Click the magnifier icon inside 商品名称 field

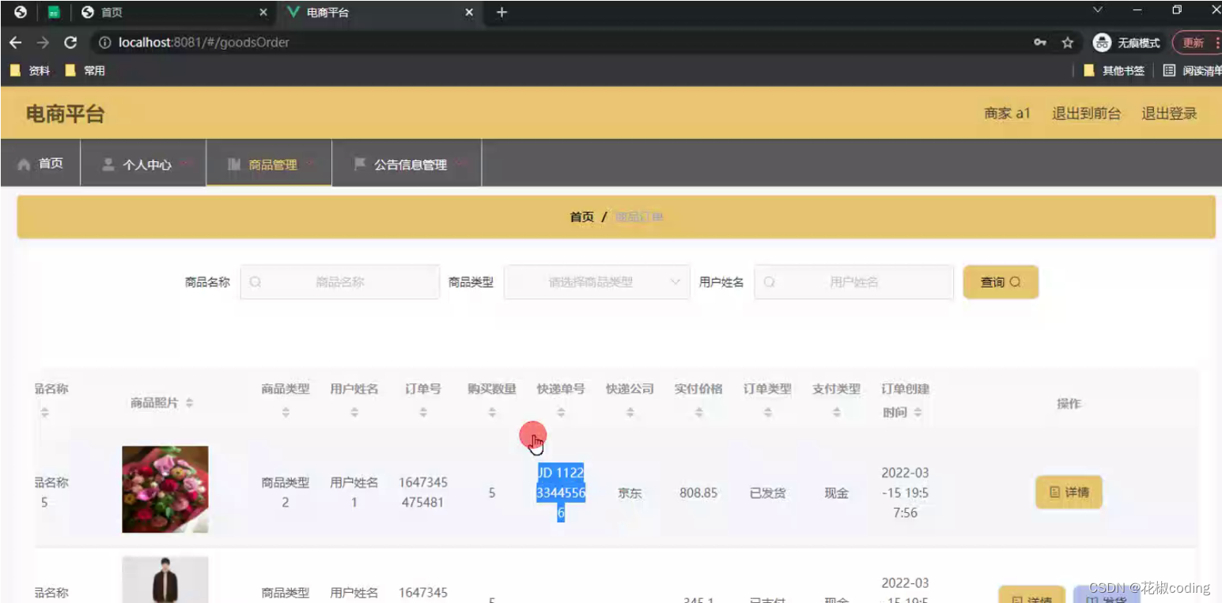pyautogui.click(x=255, y=281)
